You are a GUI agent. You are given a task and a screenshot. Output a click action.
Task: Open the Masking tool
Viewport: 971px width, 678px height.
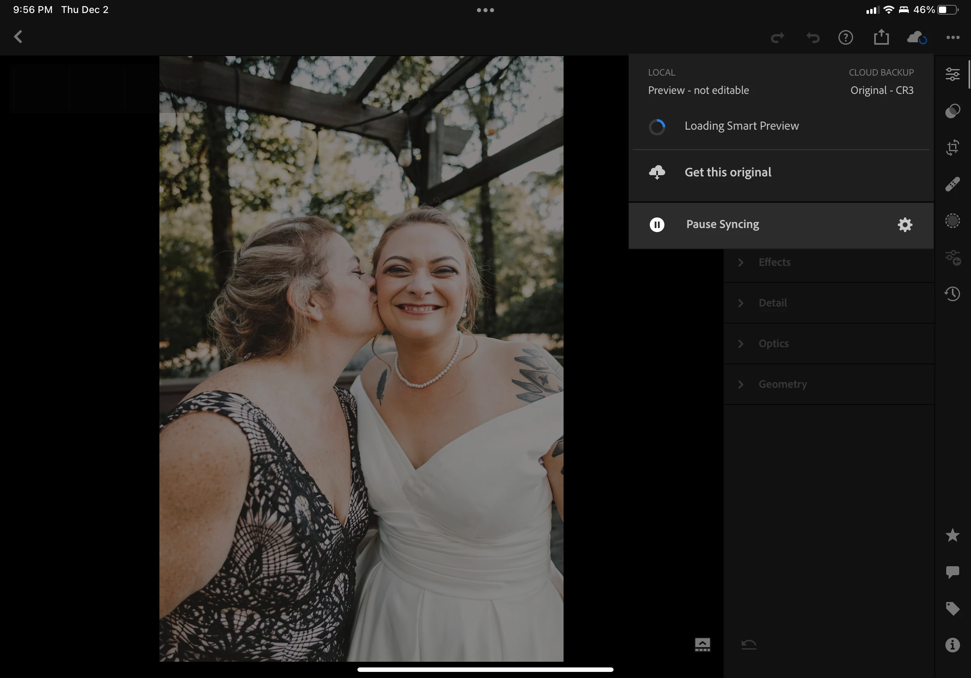(952, 221)
